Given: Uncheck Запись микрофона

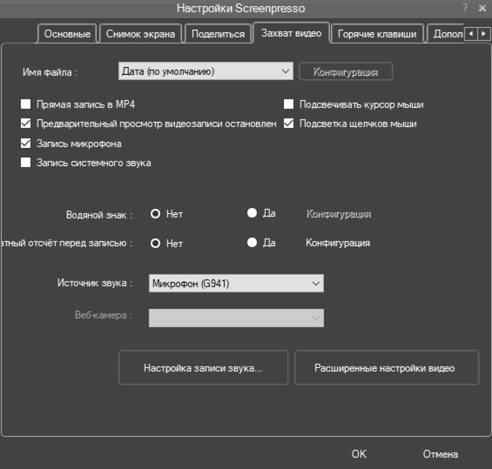Looking at the screenshot, I should point(26,144).
